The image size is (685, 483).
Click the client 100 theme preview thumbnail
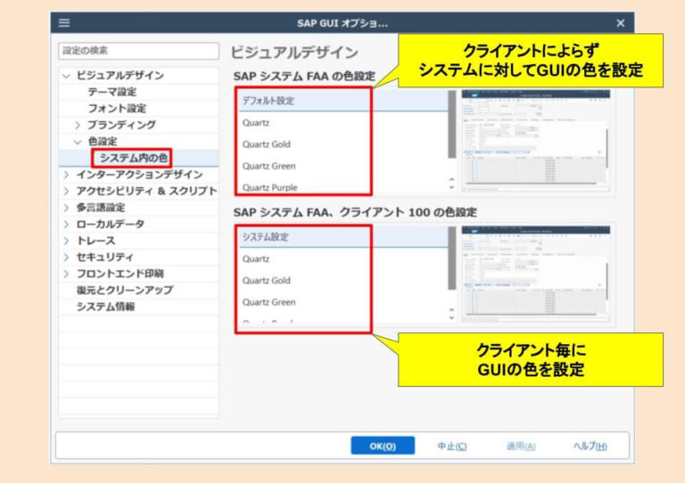(x=536, y=274)
